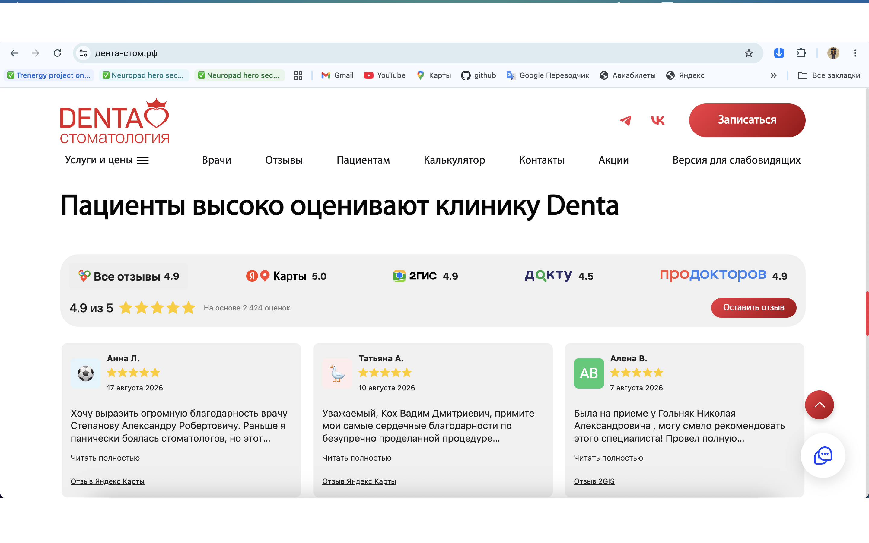869x543 pixels.
Task: Open the Chrome profile avatar
Action: point(833,53)
